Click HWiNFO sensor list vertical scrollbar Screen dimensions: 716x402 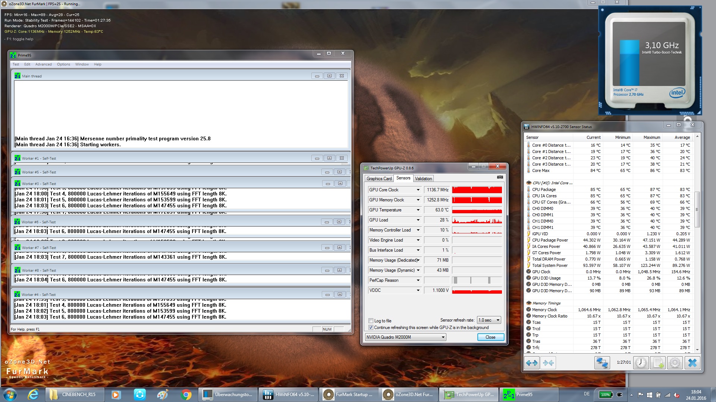697,208
